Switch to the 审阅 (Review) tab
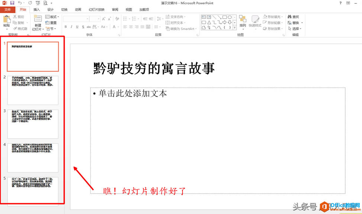The image size is (362, 214). (x=115, y=10)
